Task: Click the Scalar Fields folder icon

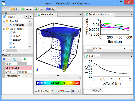Action: tap(7, 29)
